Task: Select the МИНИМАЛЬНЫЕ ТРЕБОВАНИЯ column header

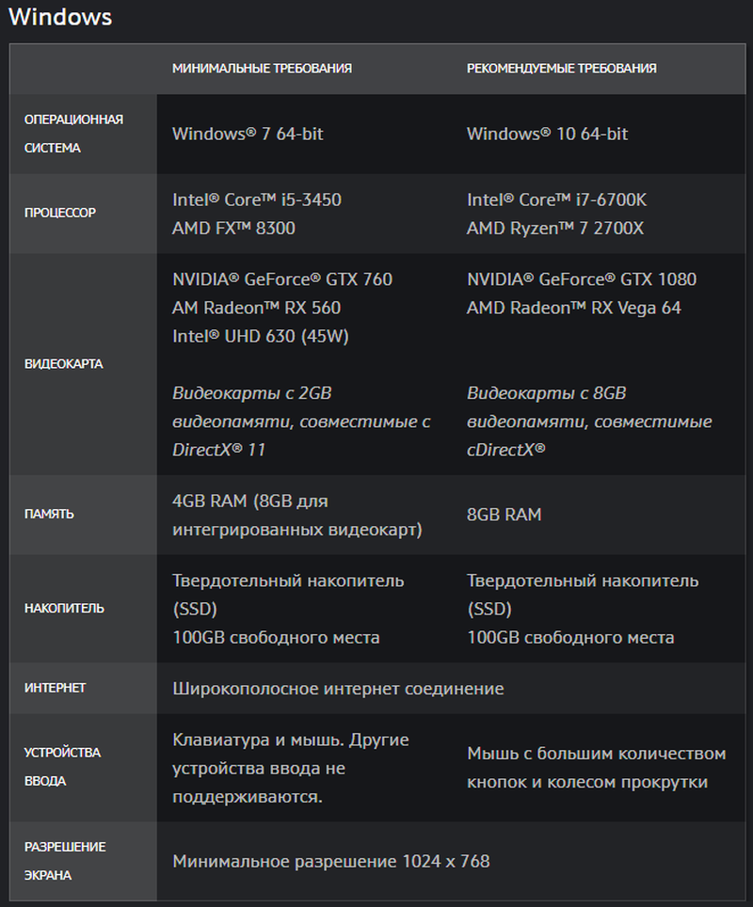Action: coord(262,69)
